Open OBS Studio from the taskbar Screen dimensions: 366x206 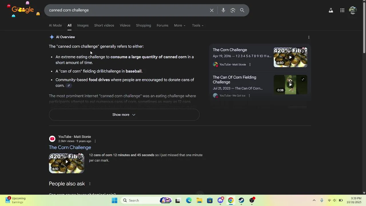click(x=252, y=201)
